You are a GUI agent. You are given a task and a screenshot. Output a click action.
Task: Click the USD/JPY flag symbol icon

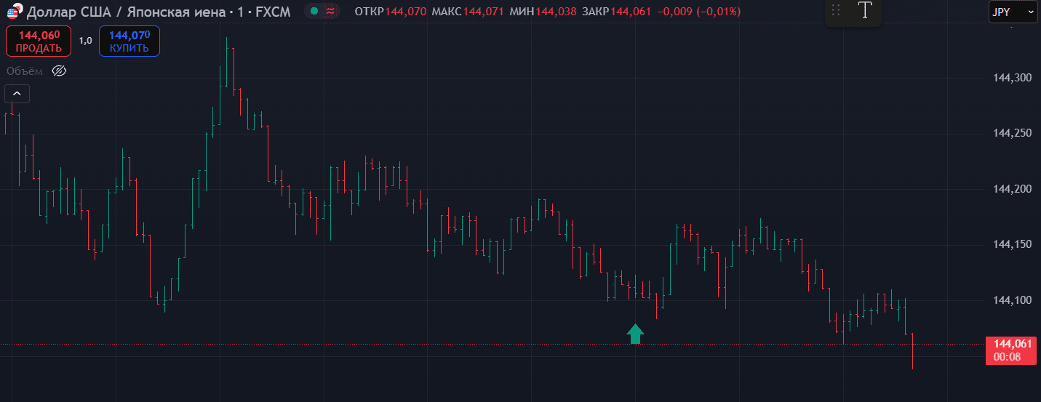click(13, 11)
